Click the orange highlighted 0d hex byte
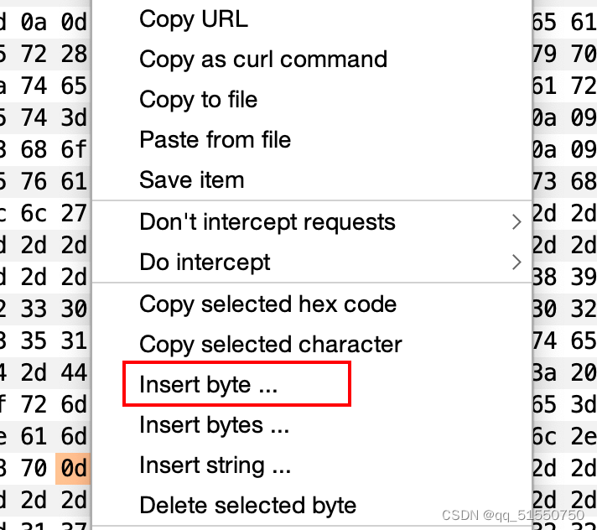The height and width of the screenshot is (530, 597). [73, 467]
